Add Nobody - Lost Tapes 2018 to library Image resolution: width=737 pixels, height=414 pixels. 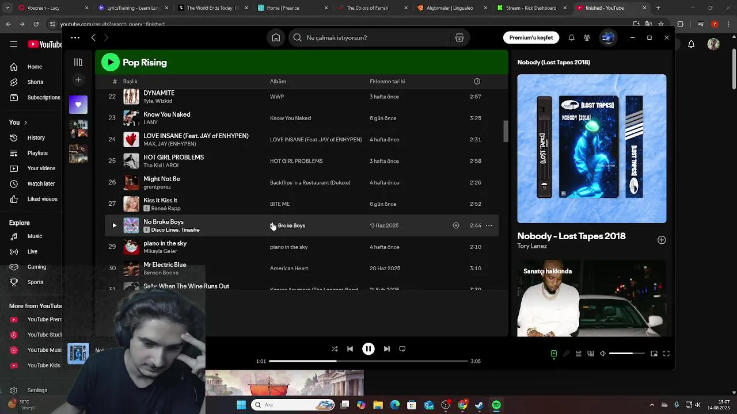click(662, 240)
